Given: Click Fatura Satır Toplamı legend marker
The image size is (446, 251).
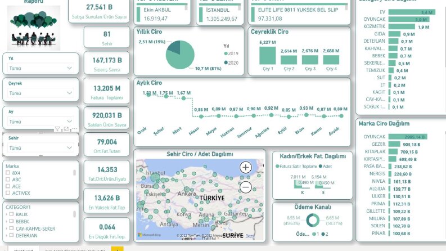Looking at the screenshot, I should (x=277, y=166).
